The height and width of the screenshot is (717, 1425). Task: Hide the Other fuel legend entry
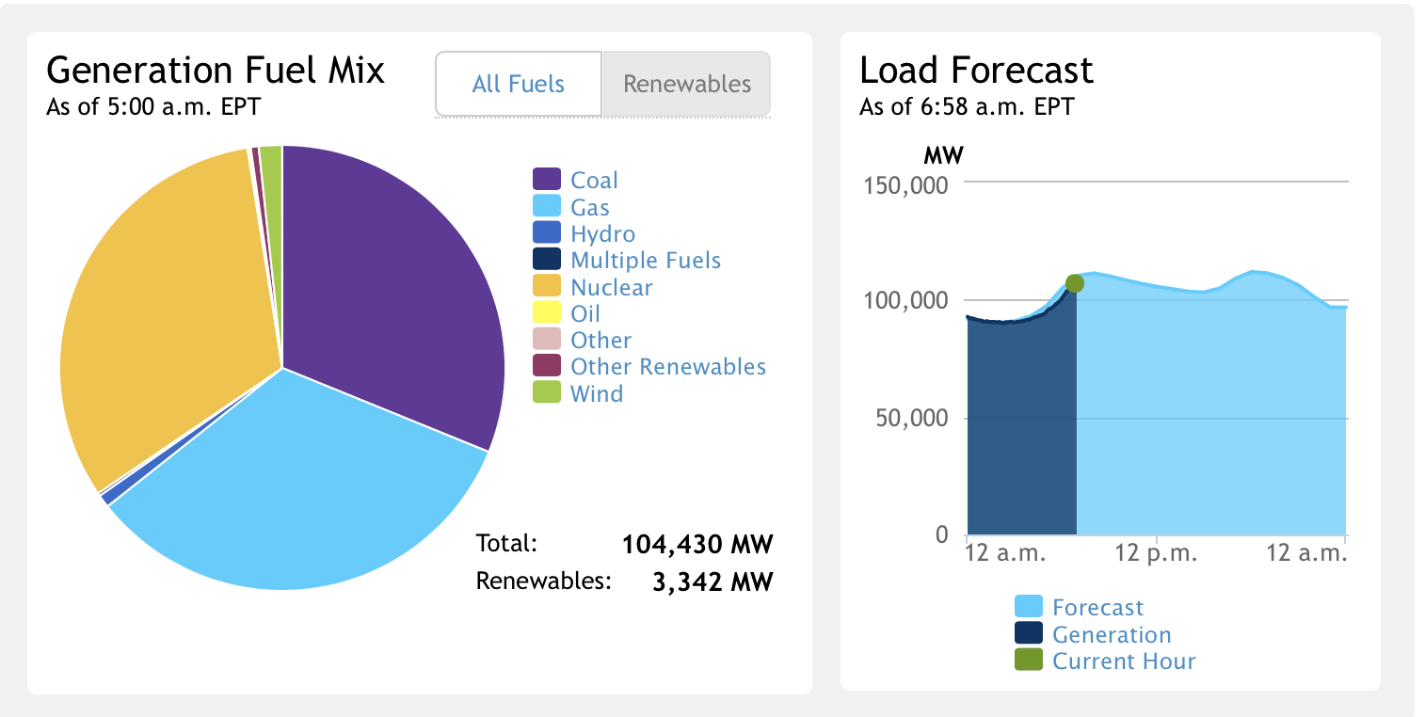[600, 340]
